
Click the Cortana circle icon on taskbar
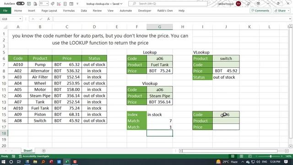point(11,162)
